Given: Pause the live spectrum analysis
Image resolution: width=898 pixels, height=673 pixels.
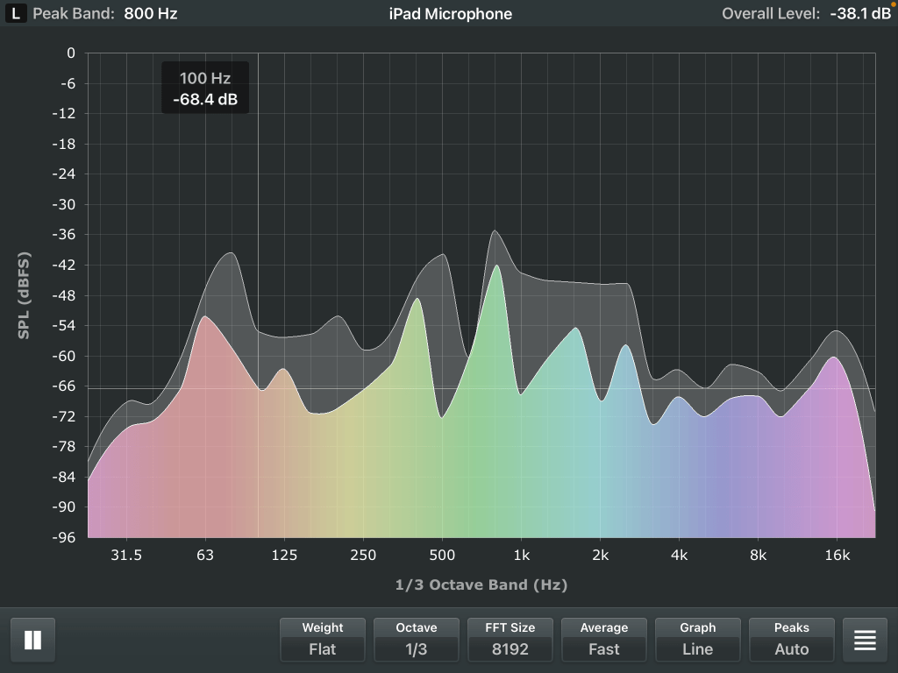Looking at the screenshot, I should (32, 640).
